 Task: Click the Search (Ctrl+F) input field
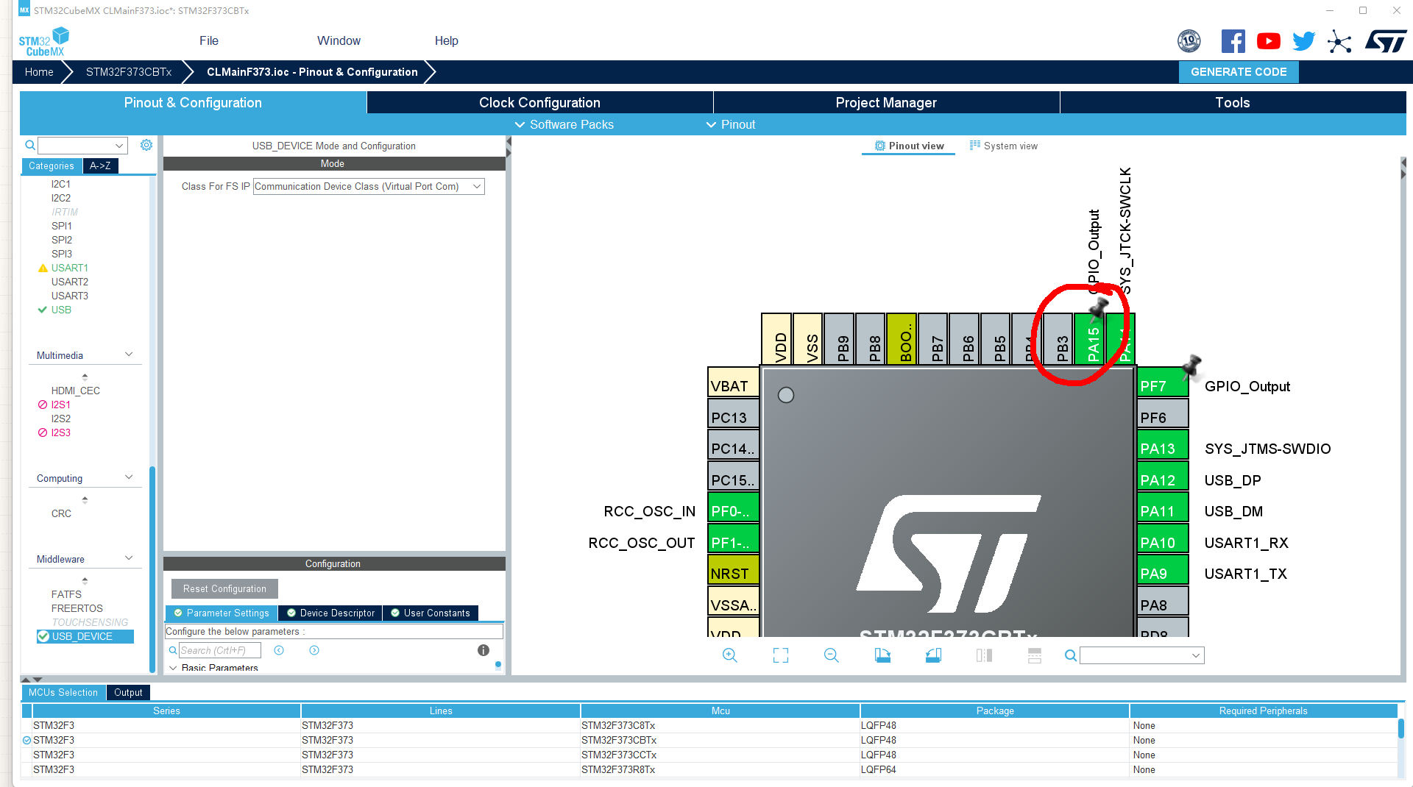[x=221, y=650]
